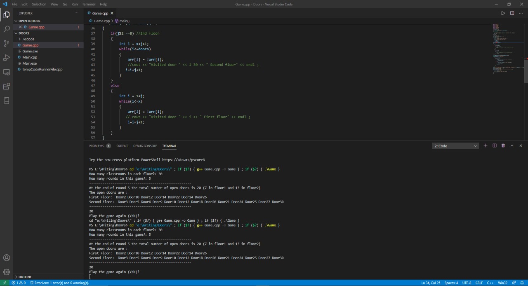The image size is (528, 286).
Task: Switch to the PROBLEMS tab
Action: point(97,146)
